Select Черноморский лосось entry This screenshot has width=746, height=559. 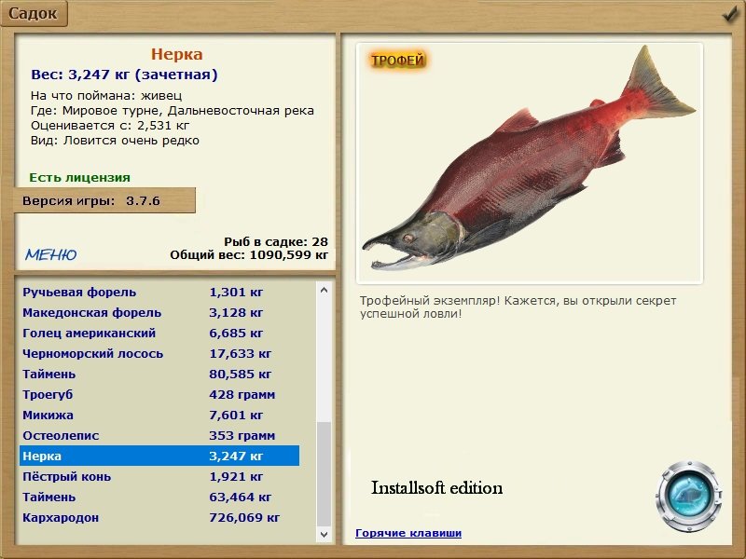(x=159, y=354)
